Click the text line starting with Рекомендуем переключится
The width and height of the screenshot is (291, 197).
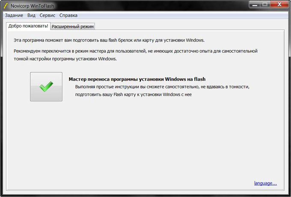(x=136, y=51)
